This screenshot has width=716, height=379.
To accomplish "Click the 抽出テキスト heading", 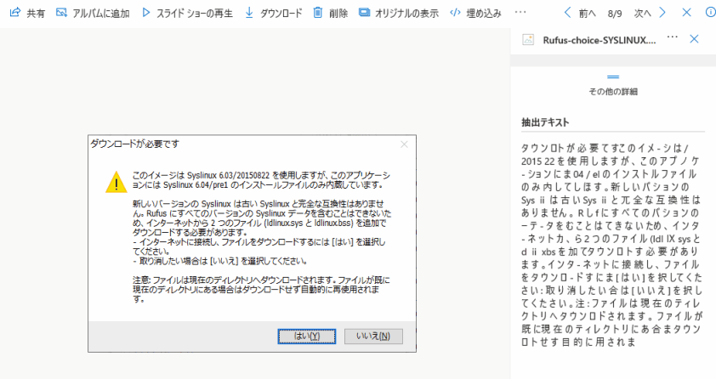I will (545, 122).
